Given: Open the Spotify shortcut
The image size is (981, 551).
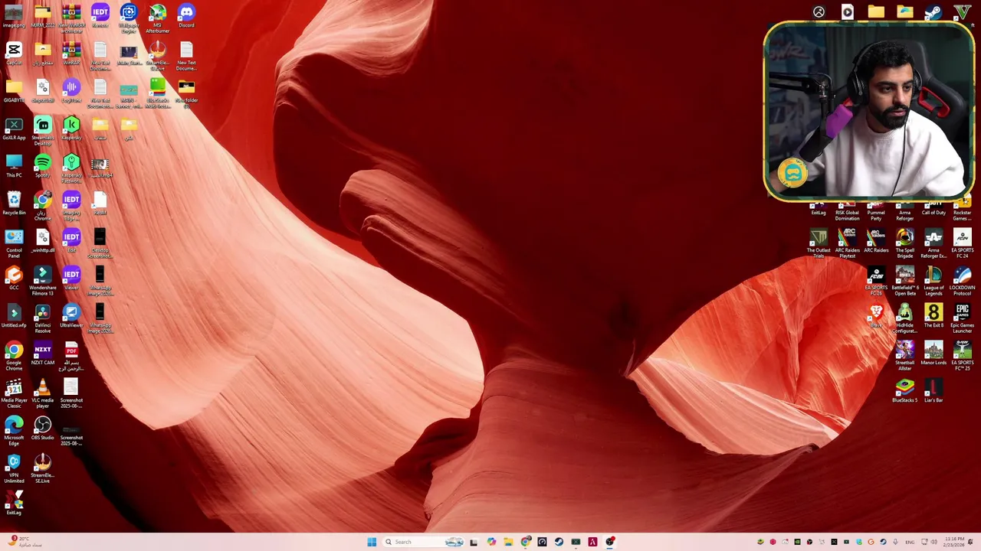Looking at the screenshot, I should (x=43, y=166).
